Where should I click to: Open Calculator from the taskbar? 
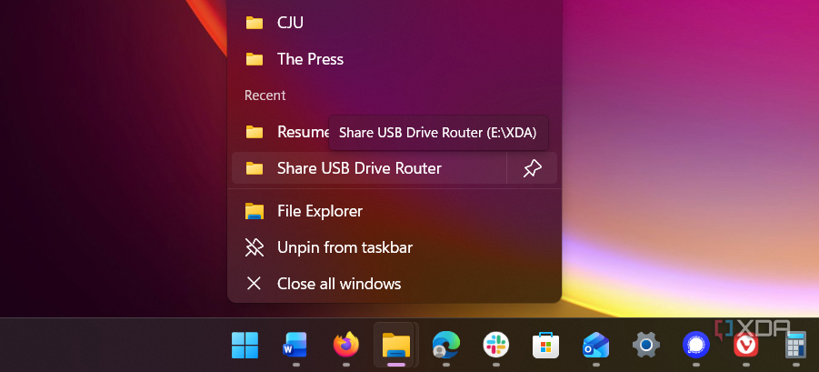795,346
